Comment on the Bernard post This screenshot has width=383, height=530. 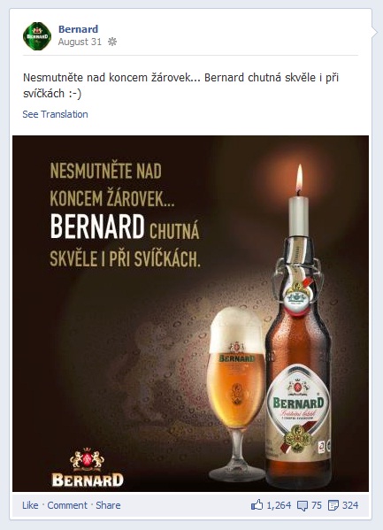click(67, 505)
